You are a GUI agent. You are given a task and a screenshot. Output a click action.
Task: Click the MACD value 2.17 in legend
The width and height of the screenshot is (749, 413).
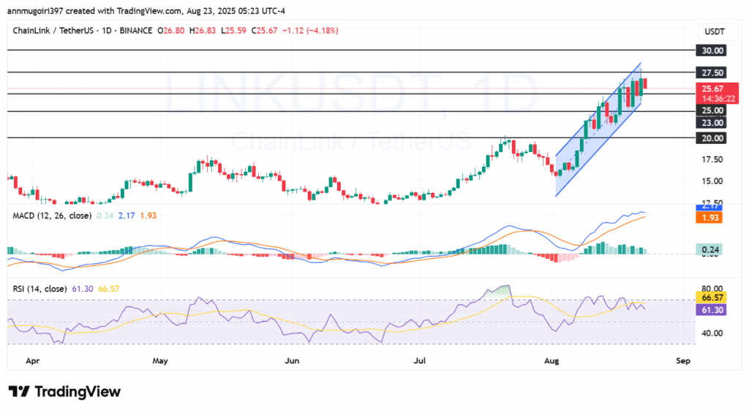coord(127,216)
